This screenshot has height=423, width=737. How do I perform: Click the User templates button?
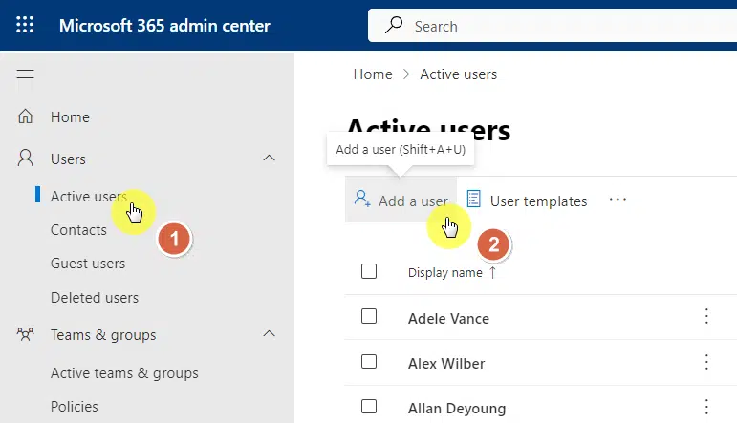point(528,201)
